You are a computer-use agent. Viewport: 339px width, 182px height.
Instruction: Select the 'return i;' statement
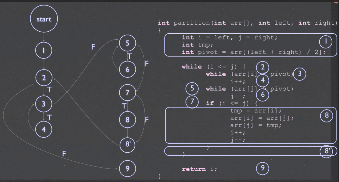[199, 169]
